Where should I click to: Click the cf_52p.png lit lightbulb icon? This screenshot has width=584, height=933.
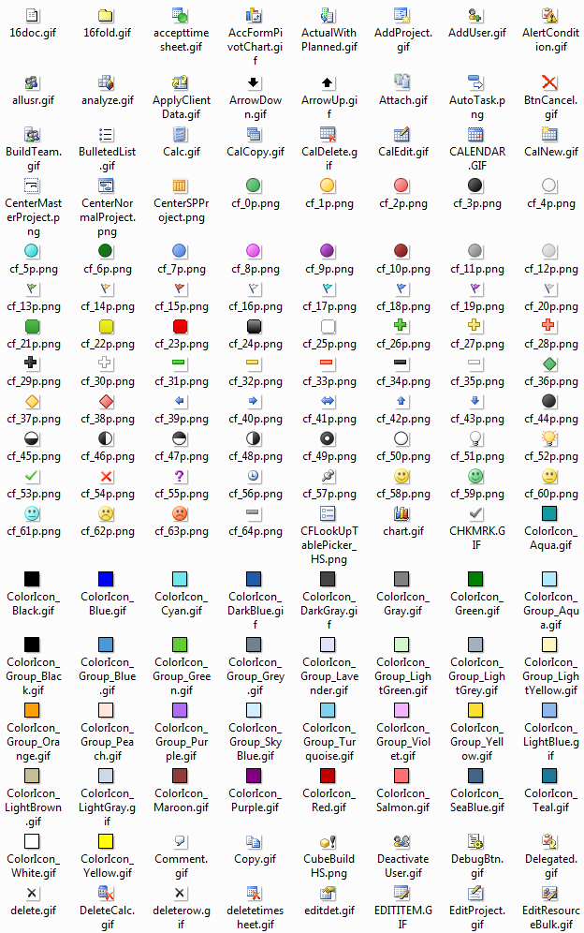[549, 438]
